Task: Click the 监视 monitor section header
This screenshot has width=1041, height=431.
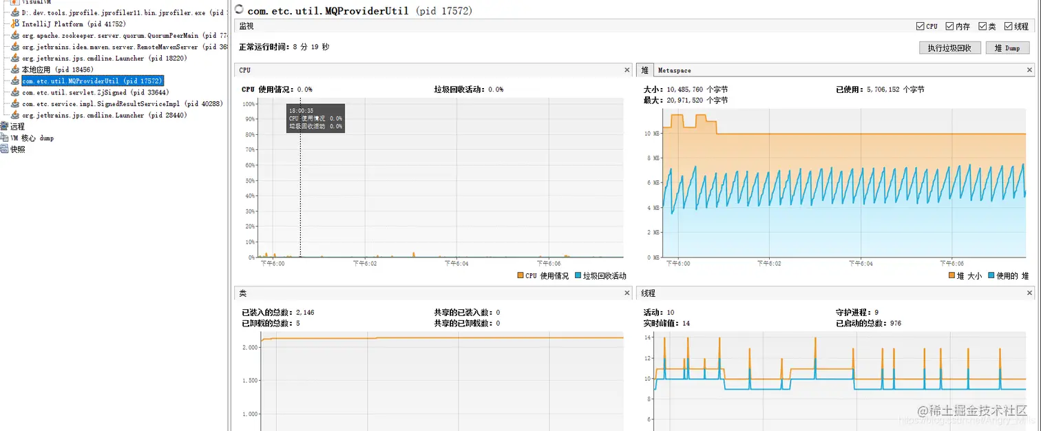Action: (x=246, y=26)
